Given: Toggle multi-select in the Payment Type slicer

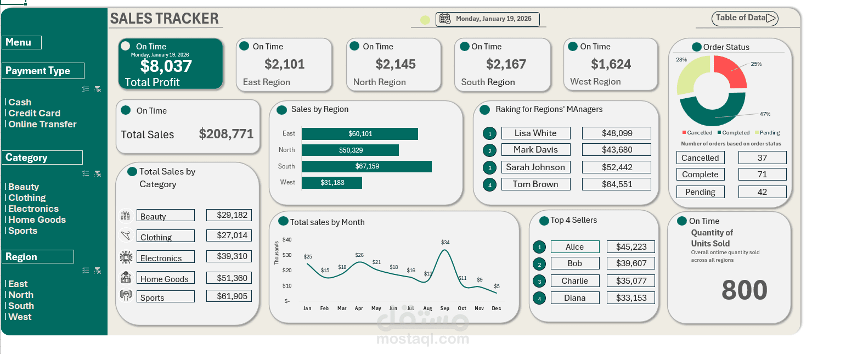Looking at the screenshot, I should [x=86, y=88].
